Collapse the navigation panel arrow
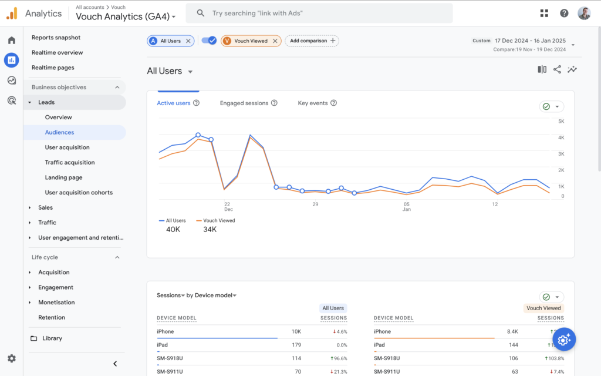The height and width of the screenshot is (376, 601). point(115,364)
